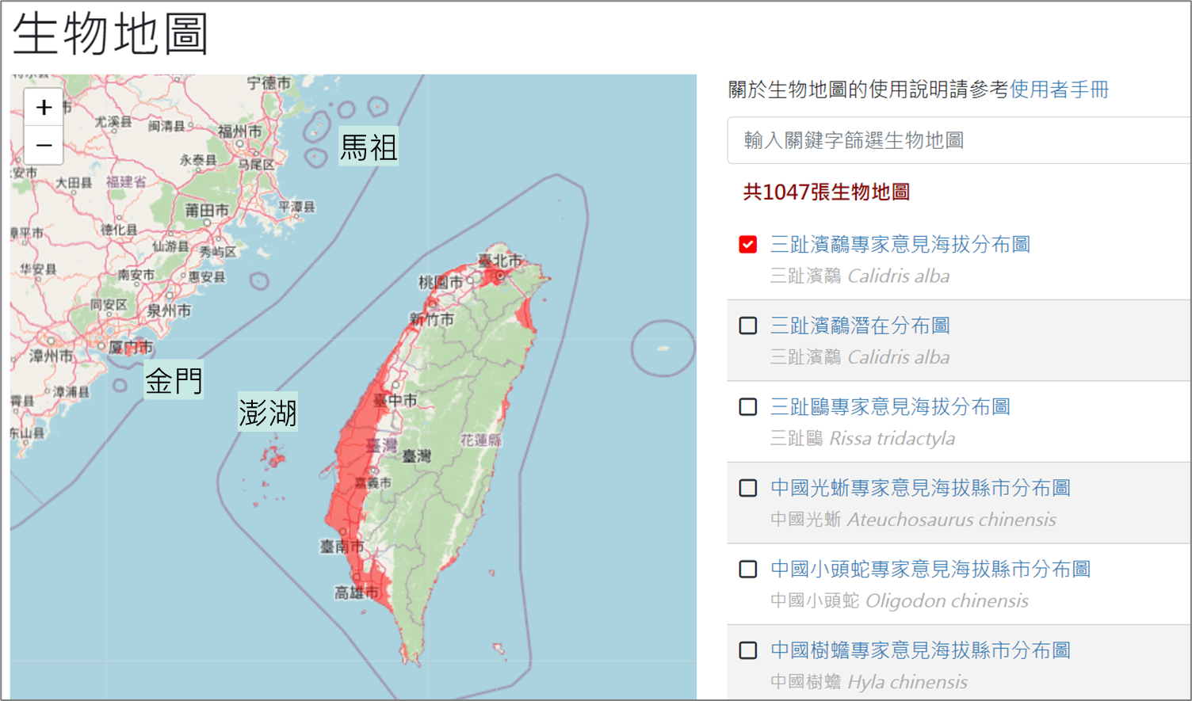Click 臺北市 on the map
The width and height of the screenshot is (1192, 701).
[x=500, y=260]
